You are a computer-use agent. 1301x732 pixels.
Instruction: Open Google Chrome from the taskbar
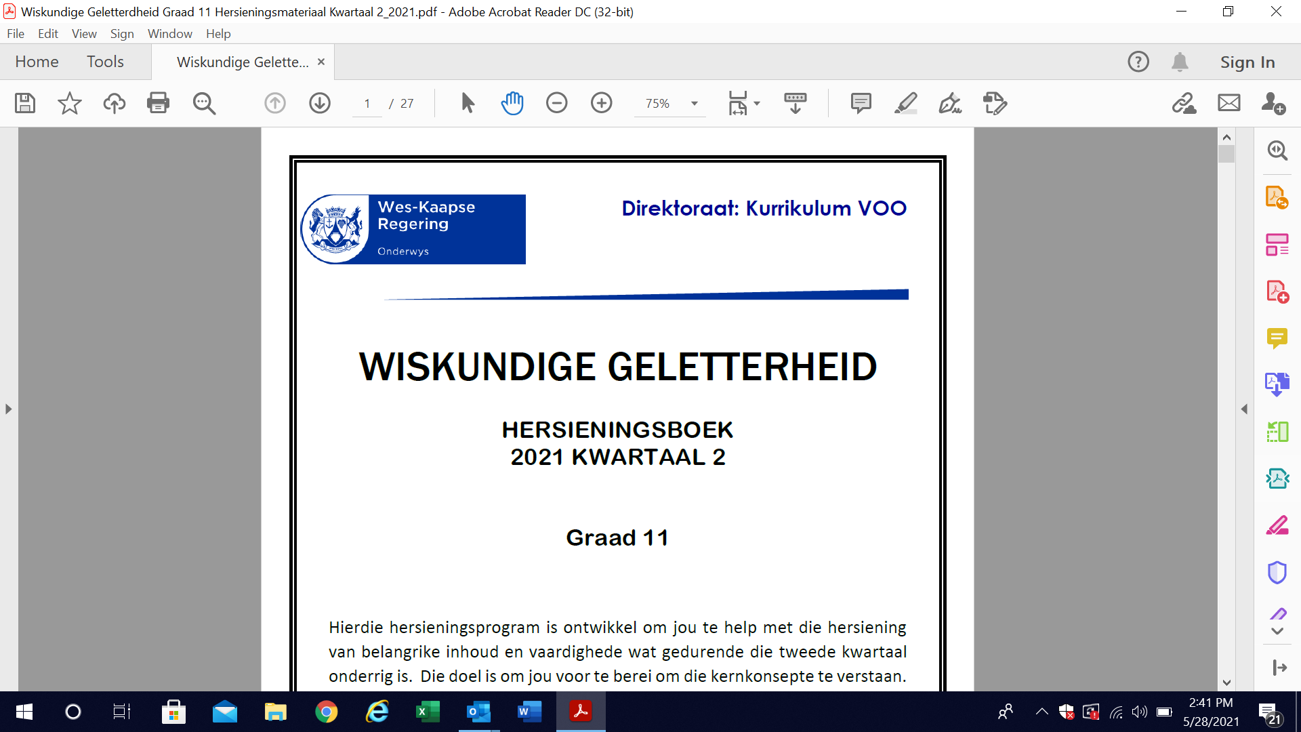(326, 712)
